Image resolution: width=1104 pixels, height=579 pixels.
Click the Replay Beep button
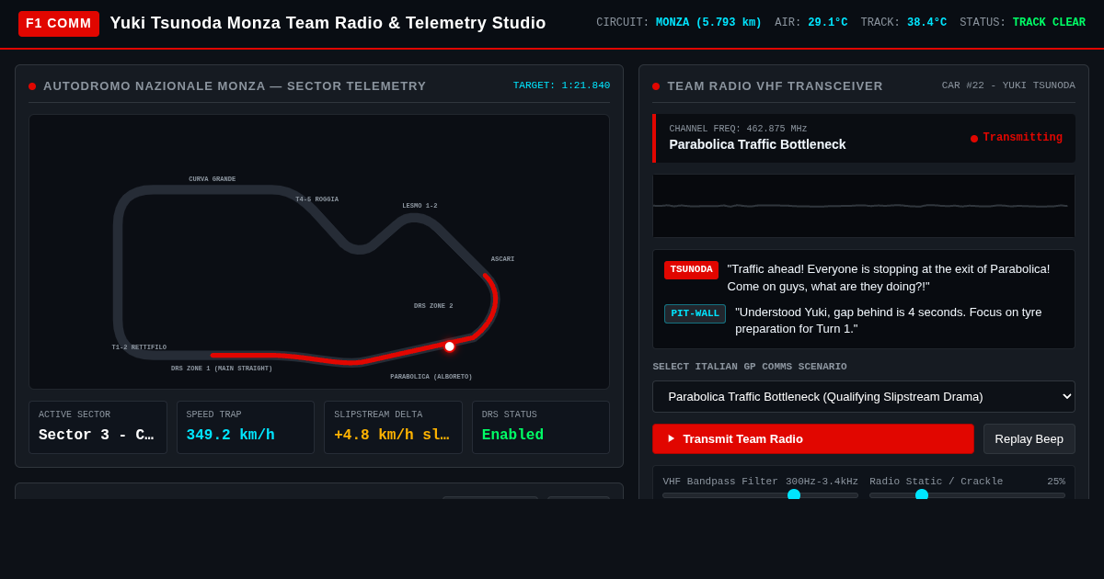(1029, 438)
